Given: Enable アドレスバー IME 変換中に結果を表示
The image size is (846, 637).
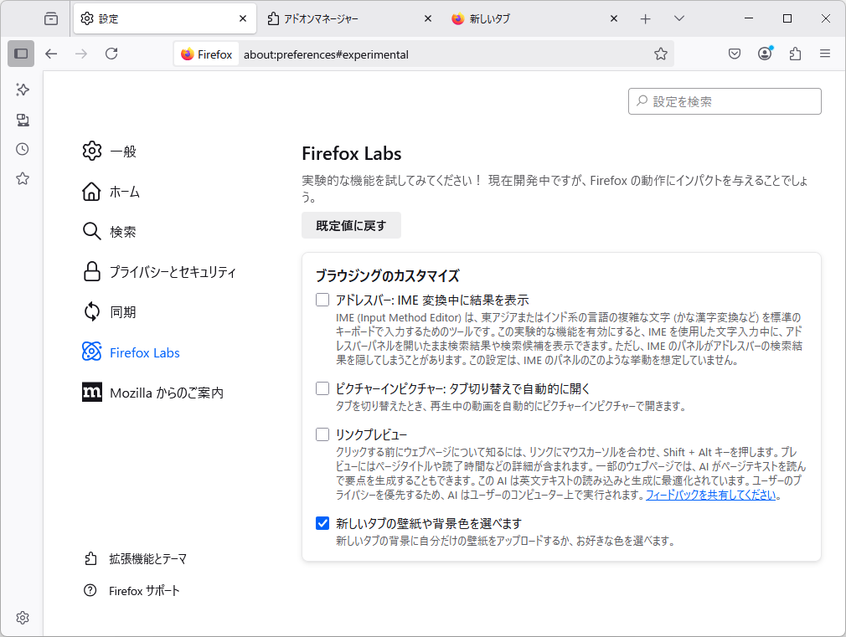Looking at the screenshot, I should click(x=321, y=300).
